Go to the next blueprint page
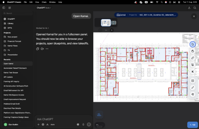 pos(112,30)
